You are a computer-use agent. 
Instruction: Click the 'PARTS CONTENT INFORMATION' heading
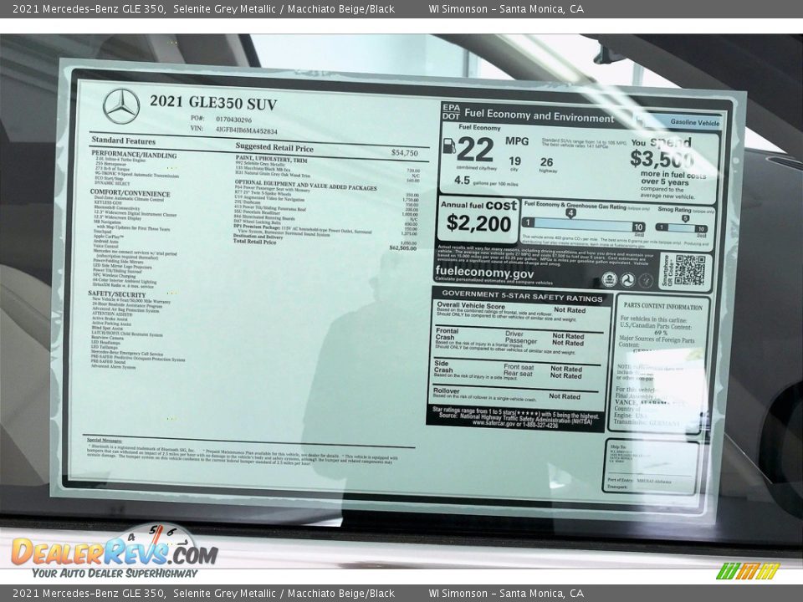pyautogui.click(x=662, y=306)
